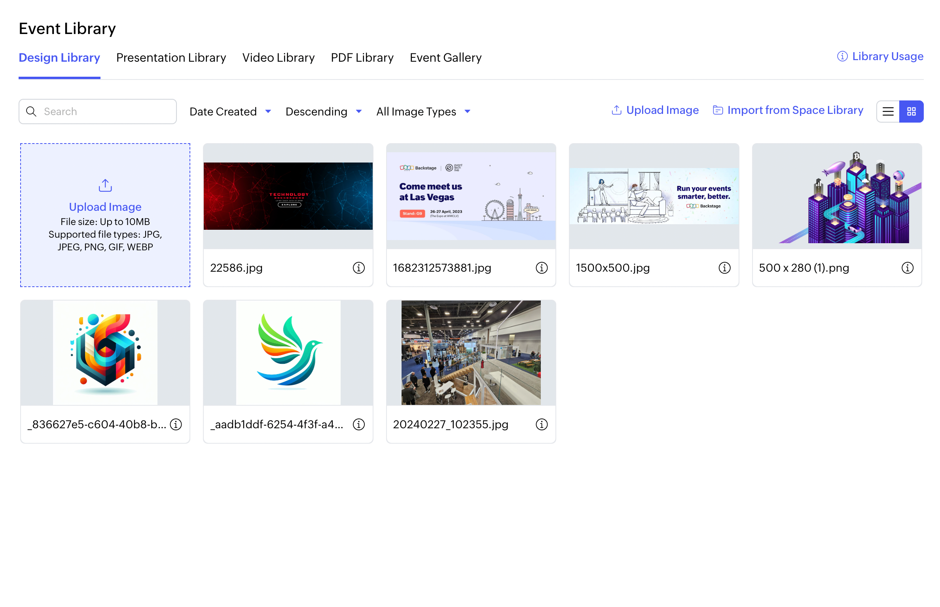Show info for _836627e5 image

coord(176,424)
